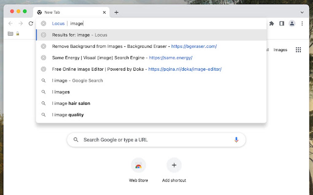
Task: Start voice search with microphone icon
Action: coord(236,140)
